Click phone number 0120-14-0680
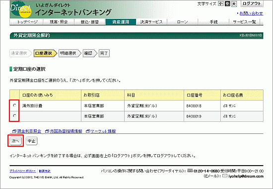The image size is (273, 189). tap(206, 171)
